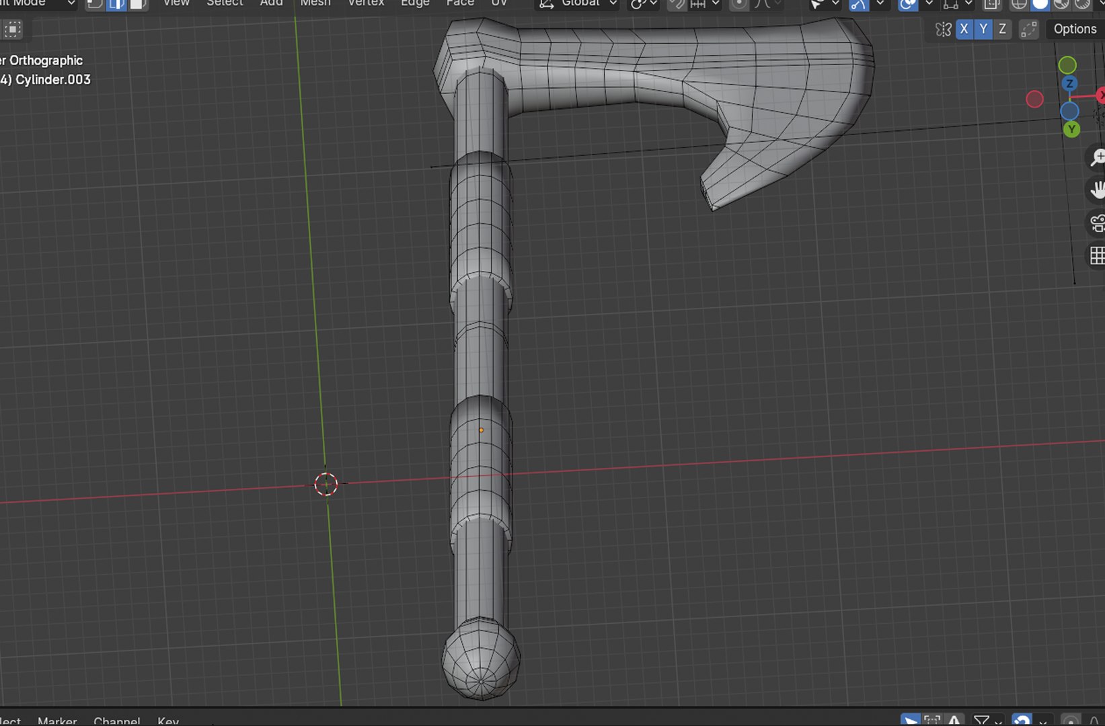Viewport: 1105px width, 726px height.
Task: Switch perspective/orthographic with grid icon
Action: pos(1097,255)
